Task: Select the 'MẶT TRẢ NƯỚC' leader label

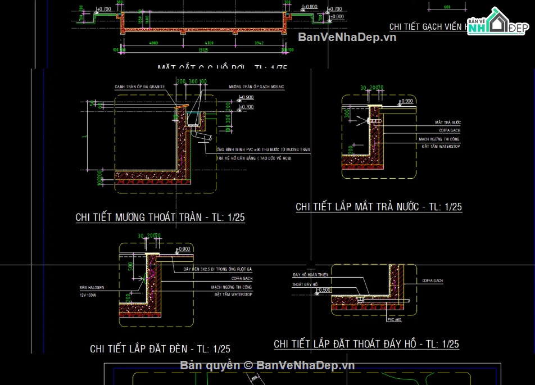Action: coord(447,122)
